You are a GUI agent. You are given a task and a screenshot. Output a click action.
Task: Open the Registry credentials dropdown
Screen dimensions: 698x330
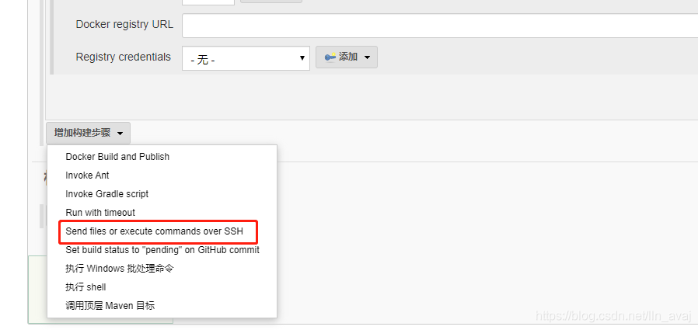246,58
